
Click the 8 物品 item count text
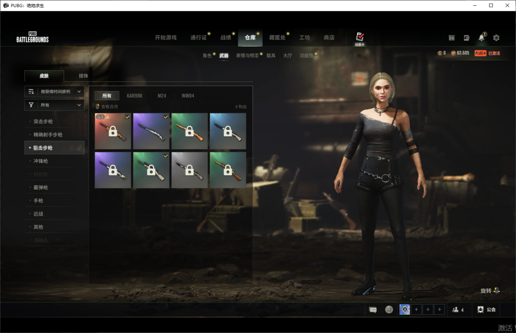240,107
